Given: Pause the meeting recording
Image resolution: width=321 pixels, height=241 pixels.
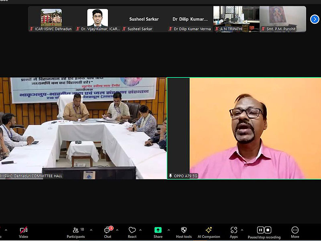Looking at the screenshot, I should [260, 230].
